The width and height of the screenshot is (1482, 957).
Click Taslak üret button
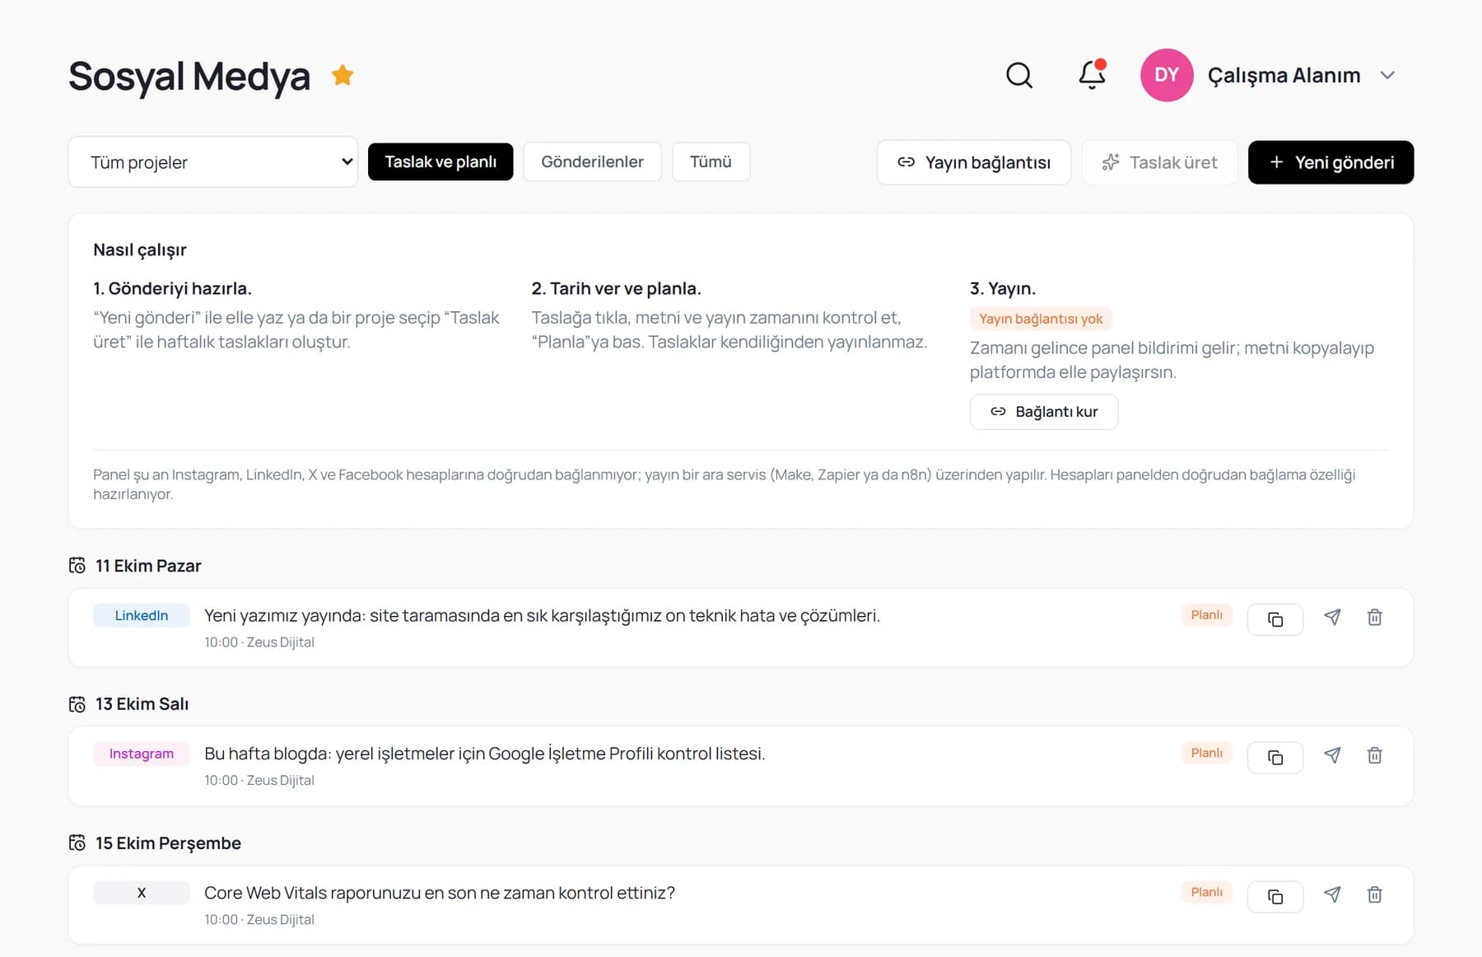click(1159, 162)
